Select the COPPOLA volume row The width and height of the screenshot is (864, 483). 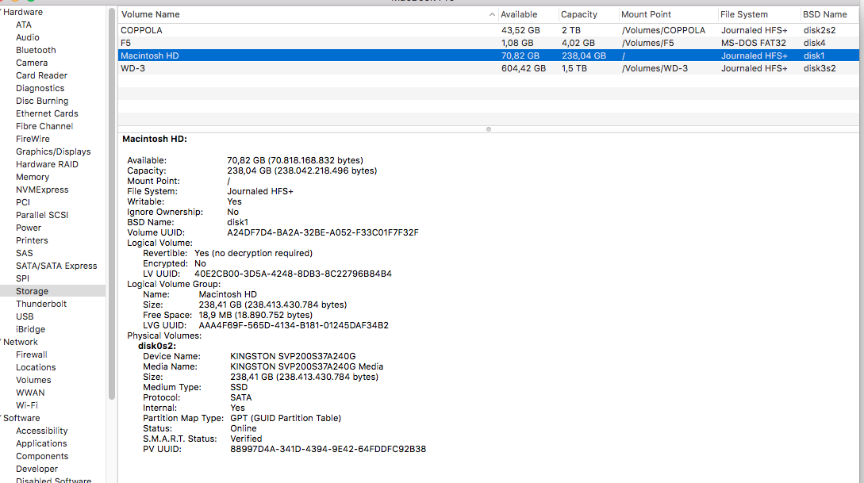click(x=488, y=30)
